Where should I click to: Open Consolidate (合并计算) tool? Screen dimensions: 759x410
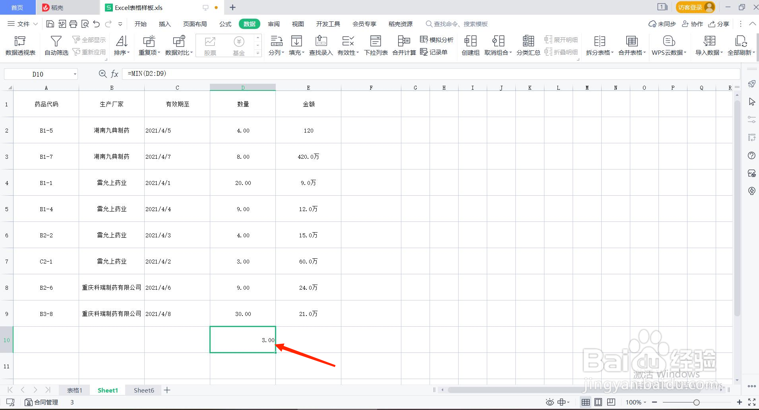click(404, 45)
